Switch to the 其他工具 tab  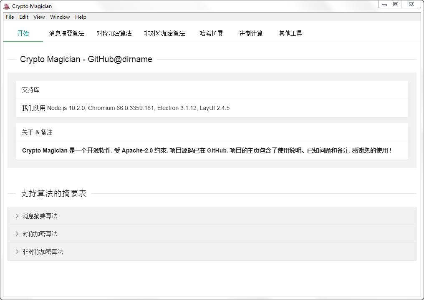[x=291, y=33]
